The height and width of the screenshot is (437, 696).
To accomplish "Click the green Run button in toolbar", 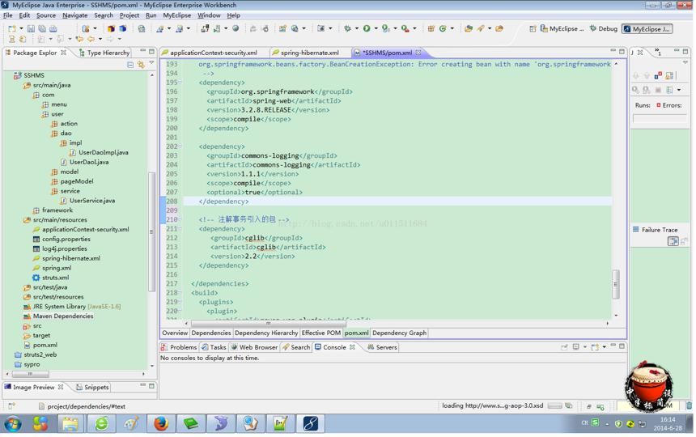I will coord(367,28).
